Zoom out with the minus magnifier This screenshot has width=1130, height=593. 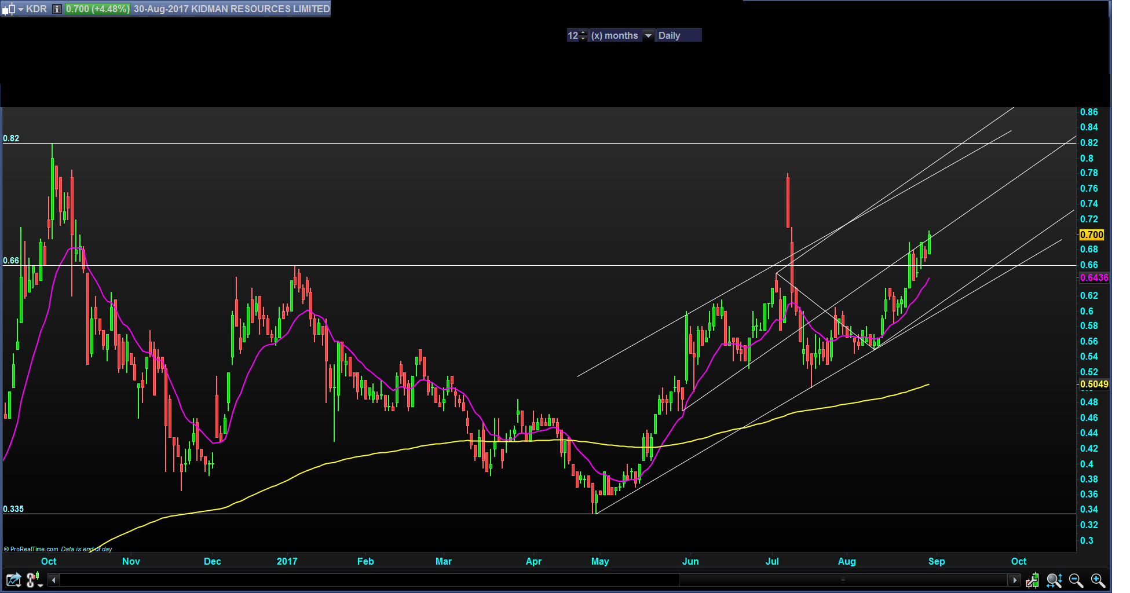[x=1076, y=580]
